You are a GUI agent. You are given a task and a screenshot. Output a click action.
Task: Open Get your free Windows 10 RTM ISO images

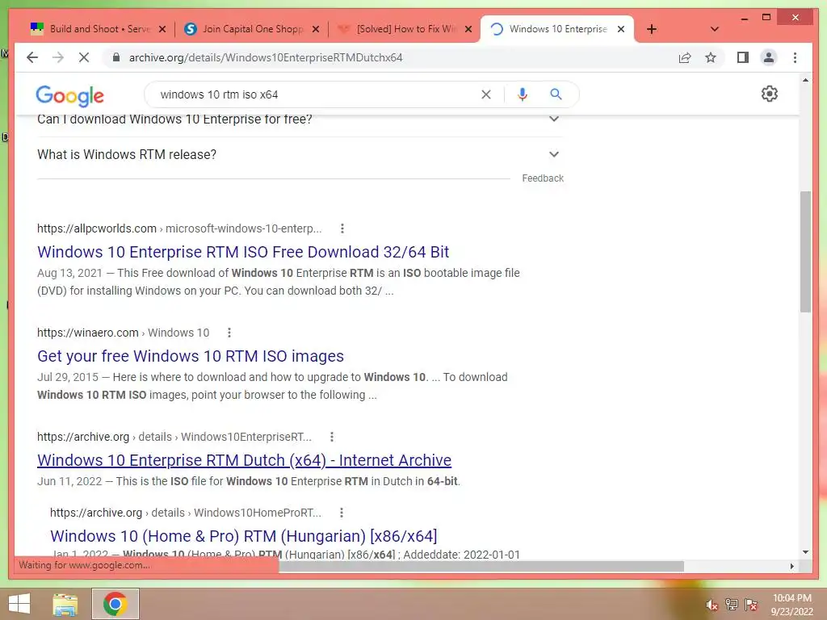[191, 356]
